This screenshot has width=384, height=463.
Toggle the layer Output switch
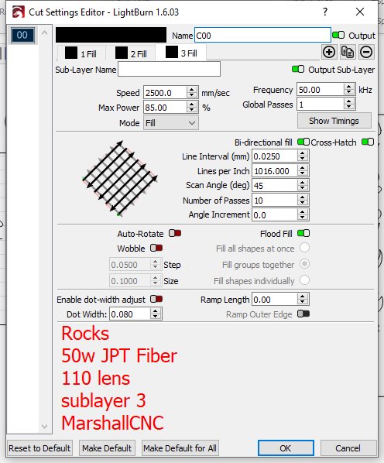[x=338, y=35]
